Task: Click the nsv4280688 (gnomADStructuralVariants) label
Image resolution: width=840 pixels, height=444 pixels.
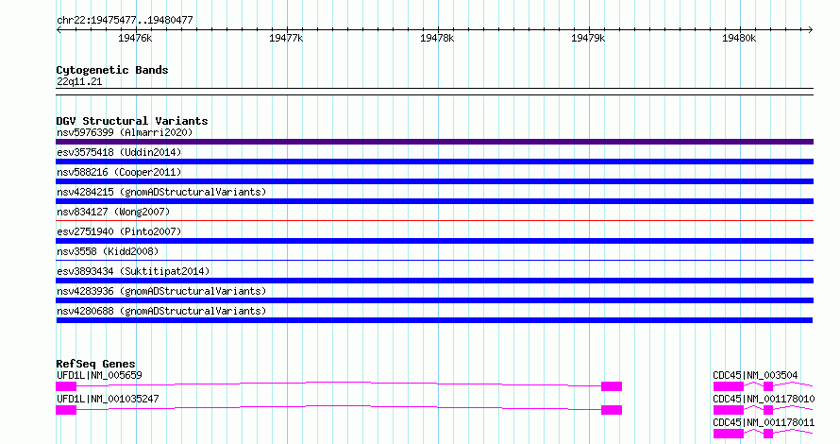Action: (x=161, y=311)
